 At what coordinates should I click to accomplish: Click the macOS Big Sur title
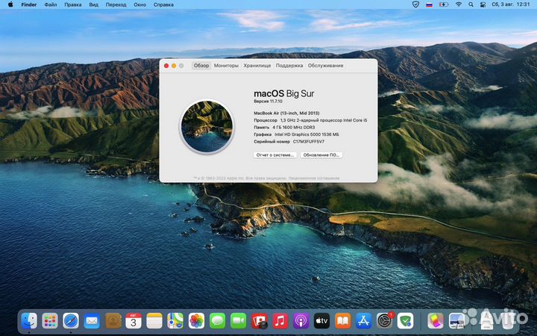click(x=284, y=93)
